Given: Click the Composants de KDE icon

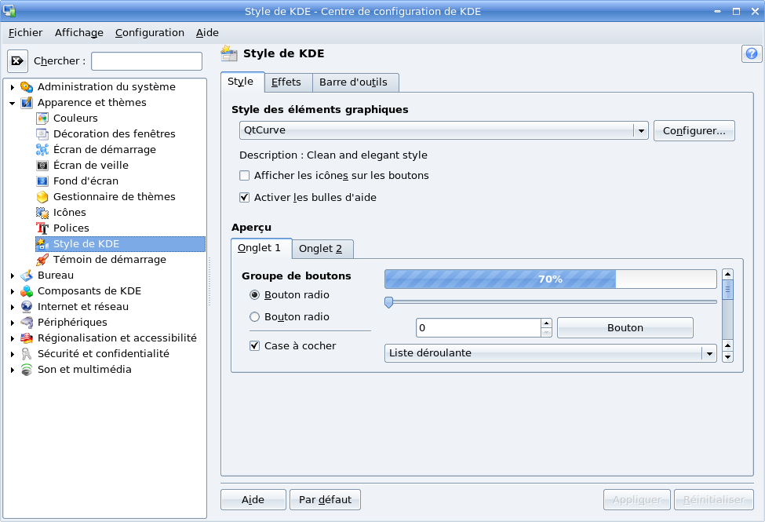Looking at the screenshot, I should pos(27,291).
